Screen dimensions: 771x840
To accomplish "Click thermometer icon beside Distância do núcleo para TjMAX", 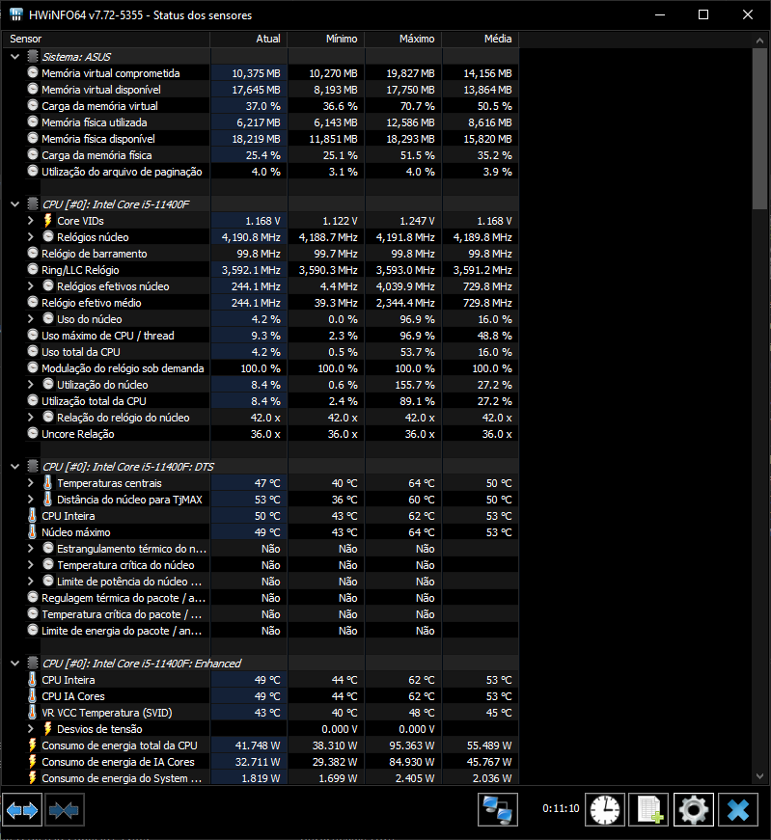I will pos(47,500).
